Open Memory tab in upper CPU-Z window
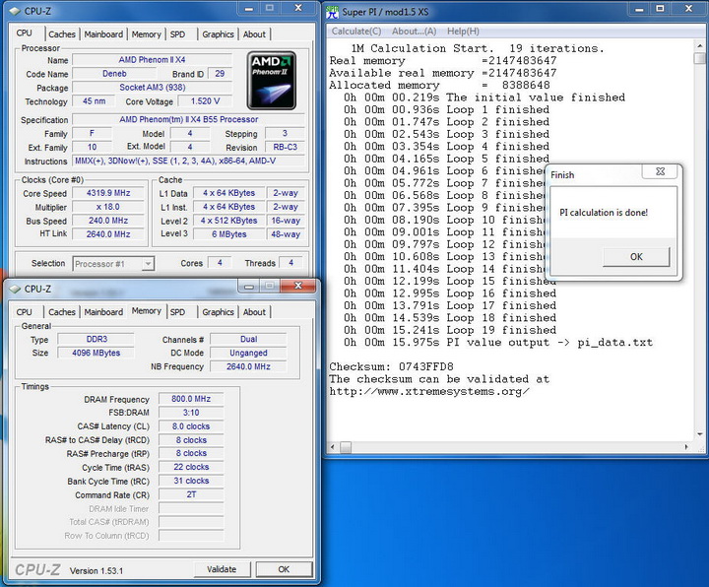This screenshot has height=587, width=709. [146, 34]
